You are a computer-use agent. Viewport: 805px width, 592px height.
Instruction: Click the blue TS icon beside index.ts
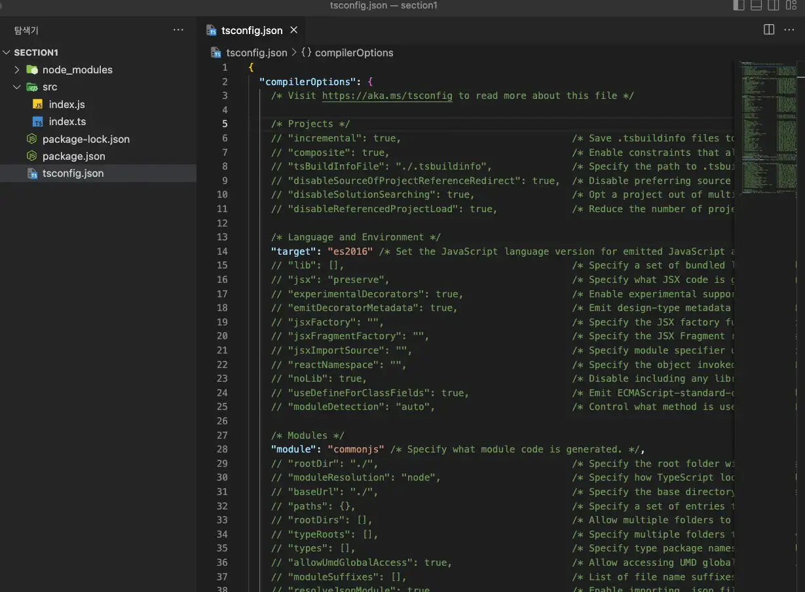[38, 121]
